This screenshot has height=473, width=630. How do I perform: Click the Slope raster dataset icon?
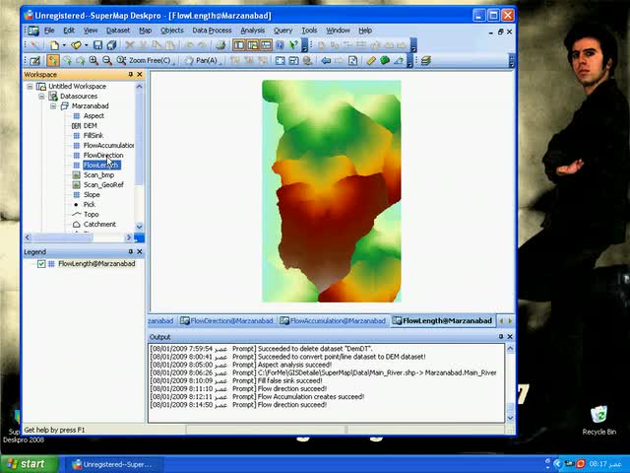pyautogui.click(x=77, y=195)
